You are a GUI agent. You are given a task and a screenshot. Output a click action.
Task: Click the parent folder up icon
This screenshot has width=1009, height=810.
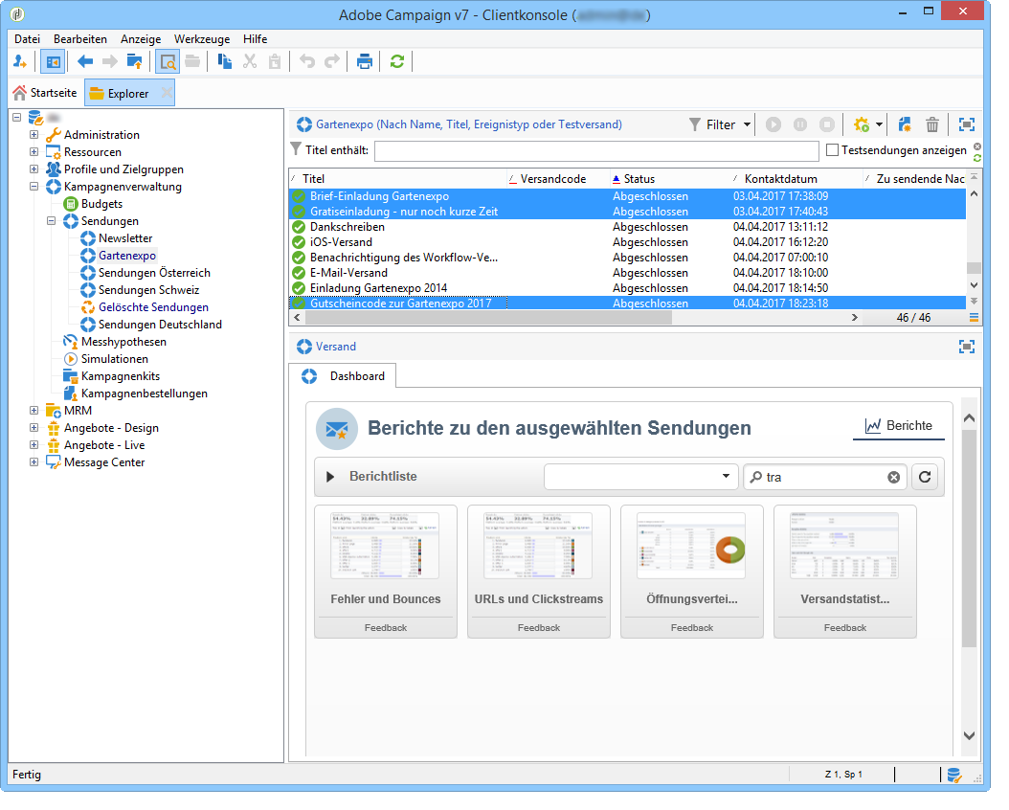(134, 62)
